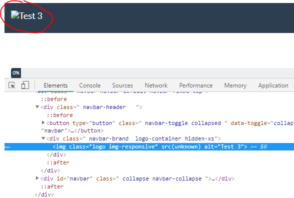Open the Performance tab
The height and width of the screenshot is (198, 294).
pyautogui.click(x=196, y=85)
